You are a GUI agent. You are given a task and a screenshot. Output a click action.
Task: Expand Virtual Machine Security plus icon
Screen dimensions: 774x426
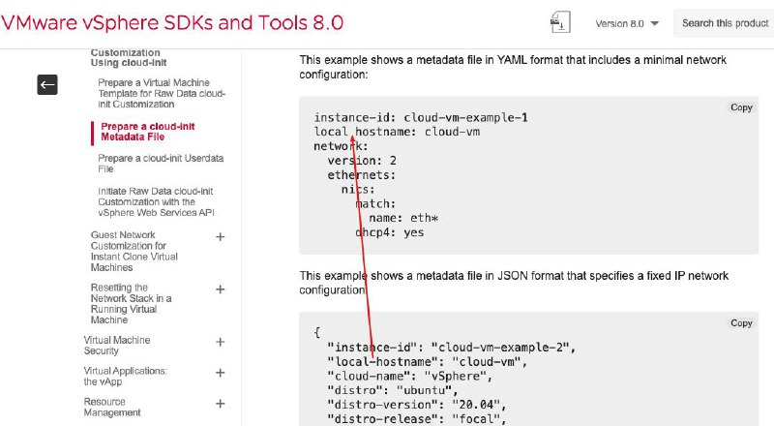(x=220, y=342)
